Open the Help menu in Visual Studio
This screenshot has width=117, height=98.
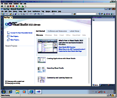pyautogui.click(x=60, y=11)
